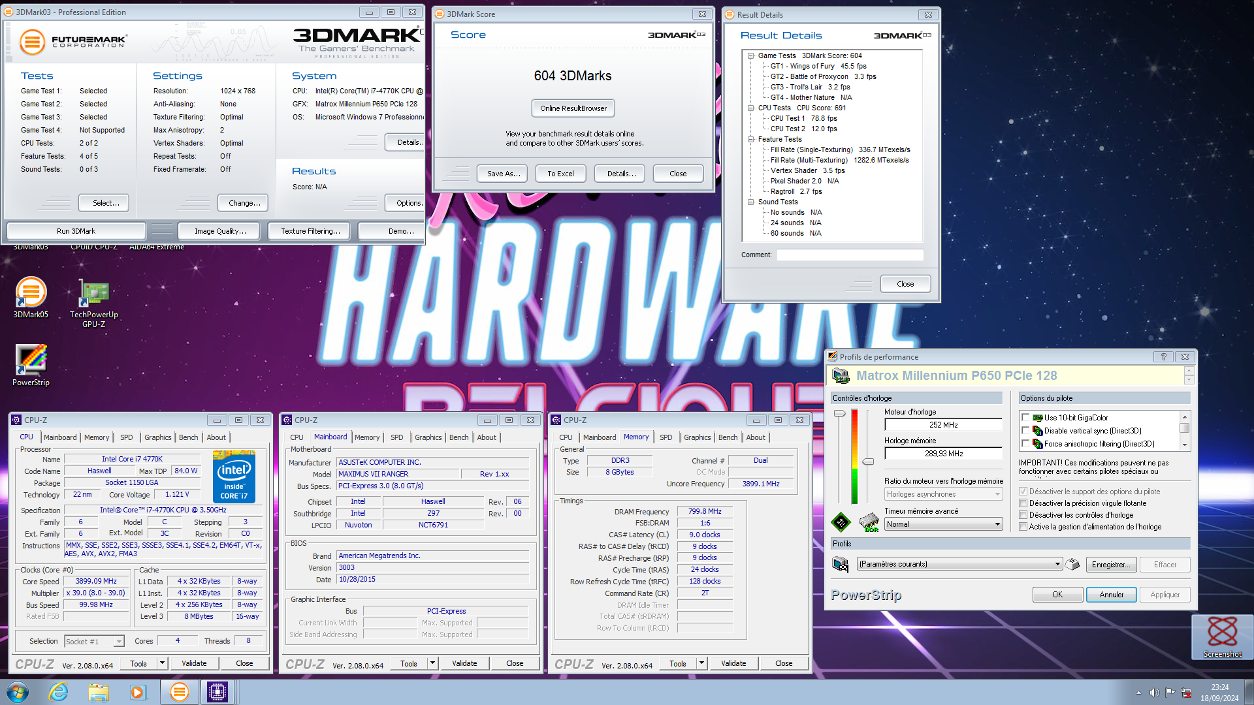Click the To Excel button
This screenshot has height=705, width=1254.
tap(560, 174)
